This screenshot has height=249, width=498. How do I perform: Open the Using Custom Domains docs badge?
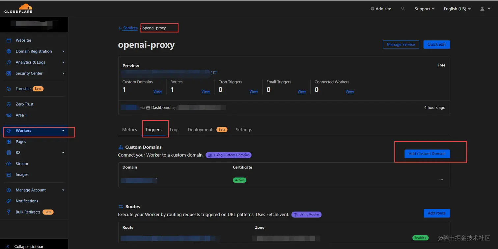pos(229,155)
